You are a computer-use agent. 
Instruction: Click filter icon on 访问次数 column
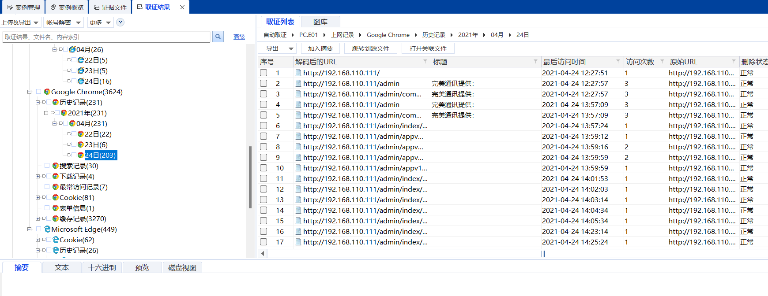click(662, 61)
